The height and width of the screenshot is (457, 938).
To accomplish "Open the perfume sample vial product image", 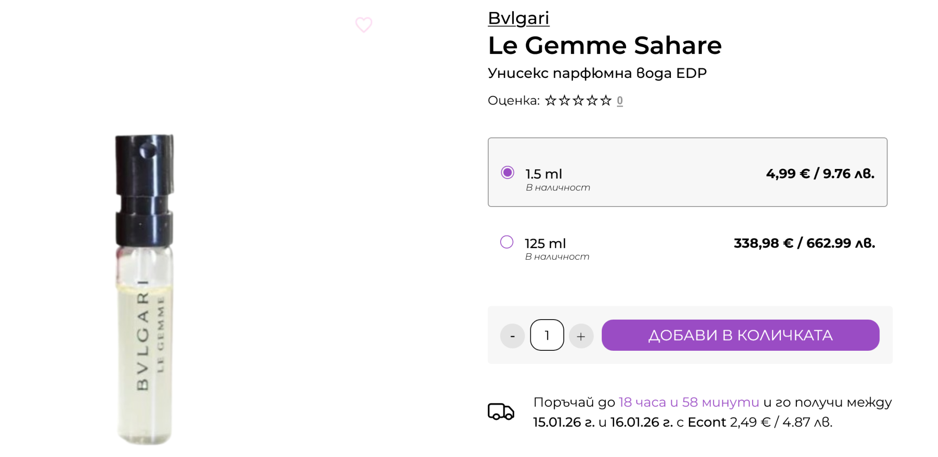I will (x=145, y=288).
